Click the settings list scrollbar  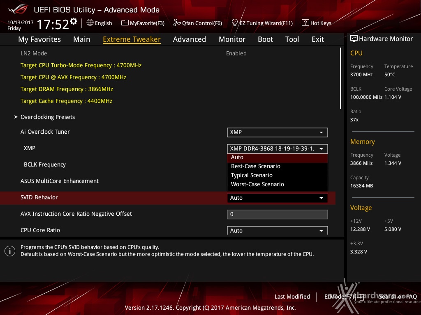click(341, 78)
